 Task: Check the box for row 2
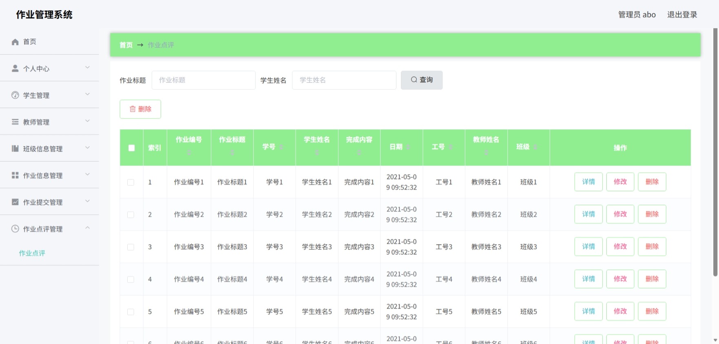131,214
